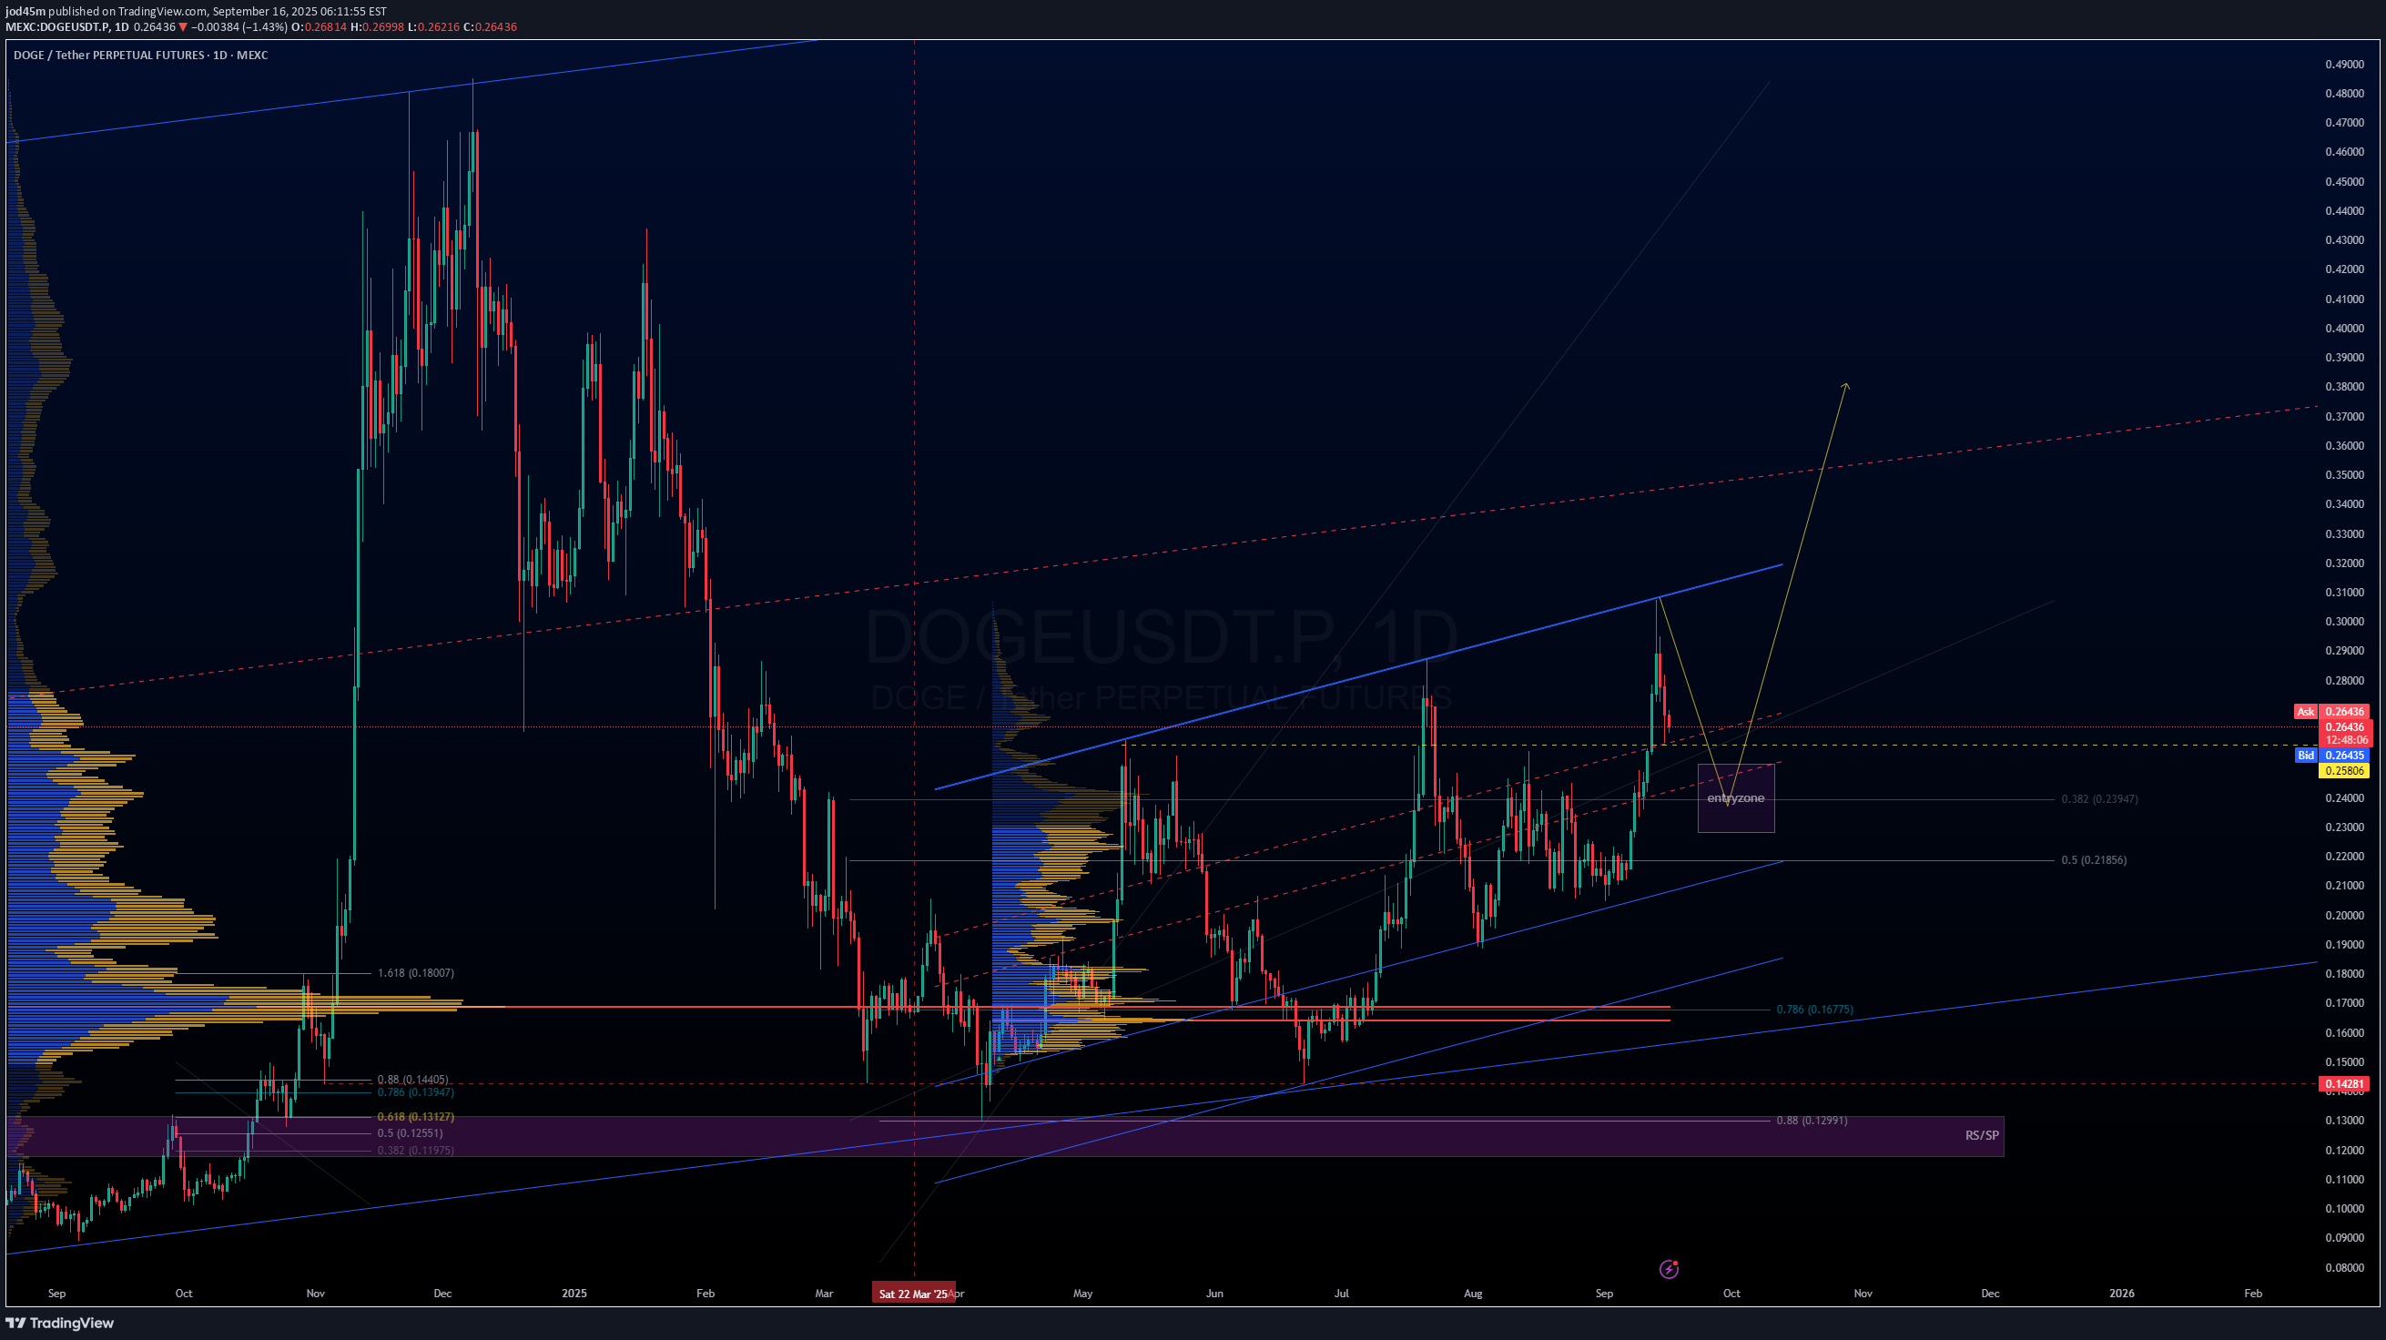Click the red down-triangle price change indicator
Screen dimensions: 2386x1340
coord(182,27)
